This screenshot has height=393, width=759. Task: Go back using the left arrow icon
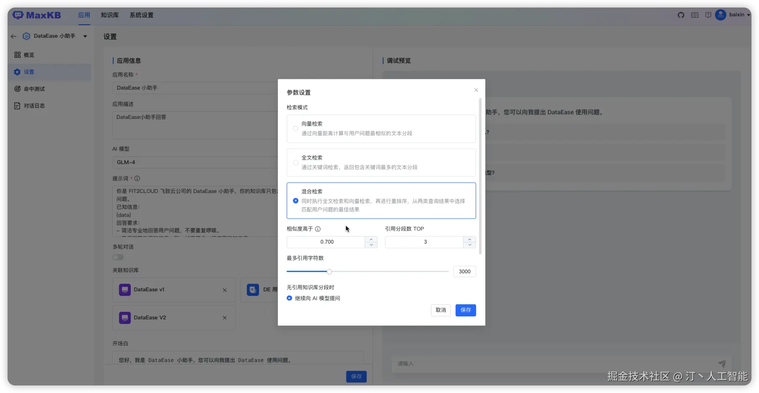click(x=14, y=36)
